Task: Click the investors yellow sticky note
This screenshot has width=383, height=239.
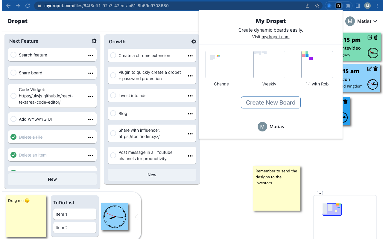Action: [276, 188]
